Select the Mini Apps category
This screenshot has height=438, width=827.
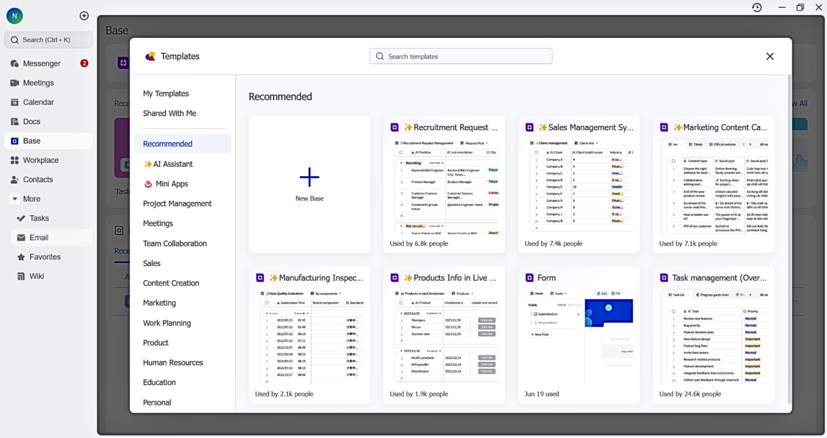pos(172,184)
